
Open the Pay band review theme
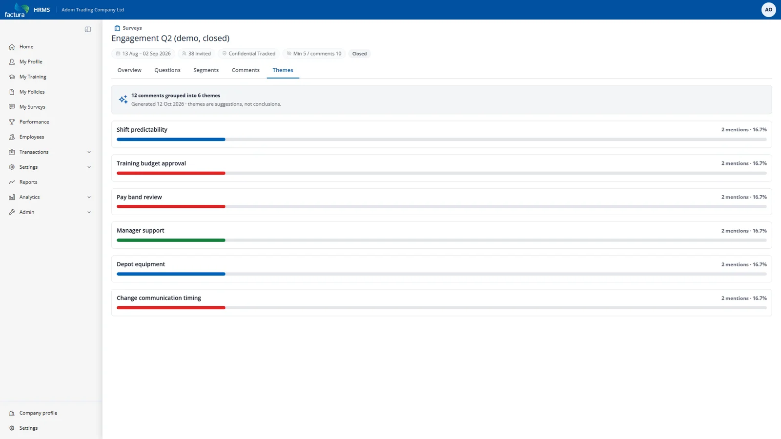(442, 201)
